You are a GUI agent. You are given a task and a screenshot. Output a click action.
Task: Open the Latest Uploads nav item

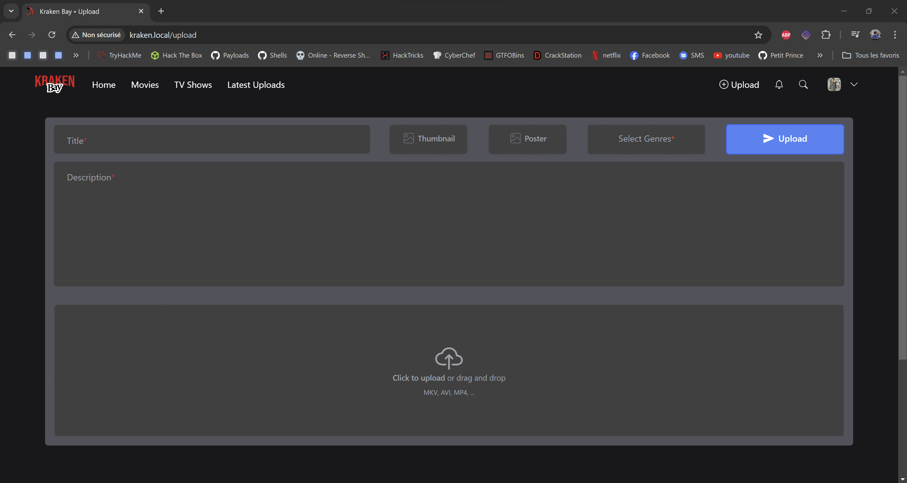pyautogui.click(x=256, y=85)
